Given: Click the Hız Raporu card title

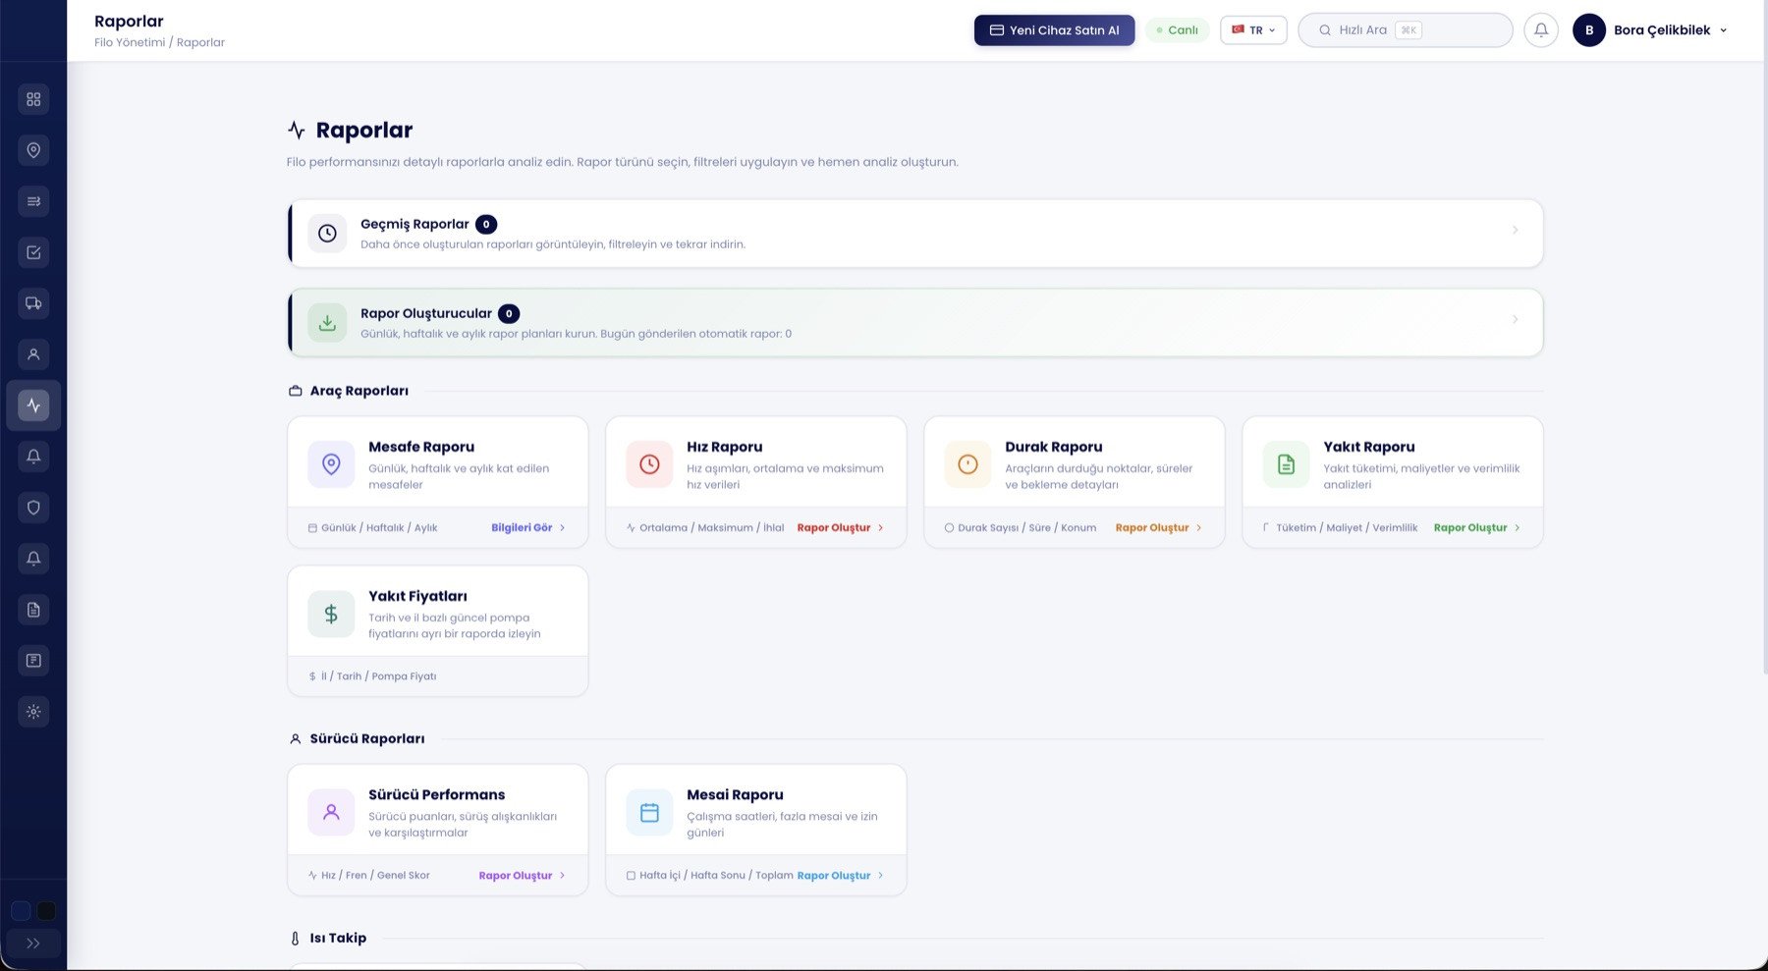Looking at the screenshot, I should 725,447.
